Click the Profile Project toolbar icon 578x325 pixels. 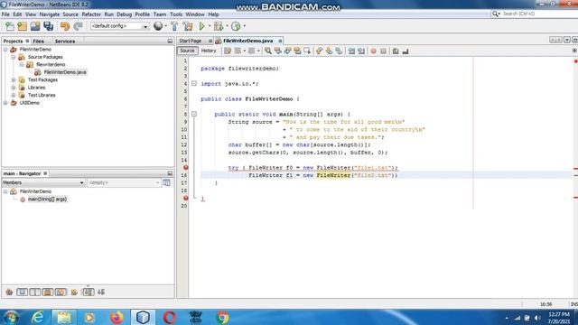click(236, 26)
